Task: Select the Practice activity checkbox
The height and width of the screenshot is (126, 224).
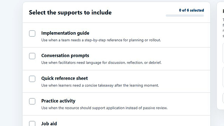Action: pos(32,101)
